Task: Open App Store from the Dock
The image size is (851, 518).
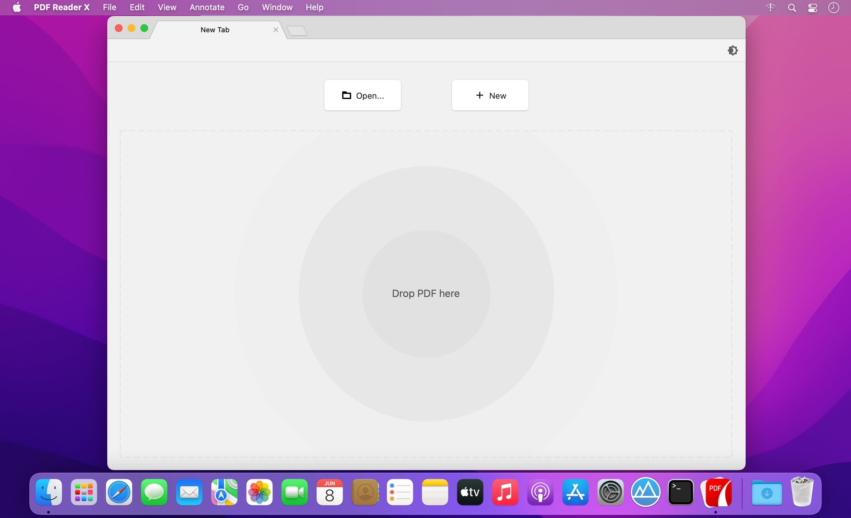Action: tap(576, 492)
